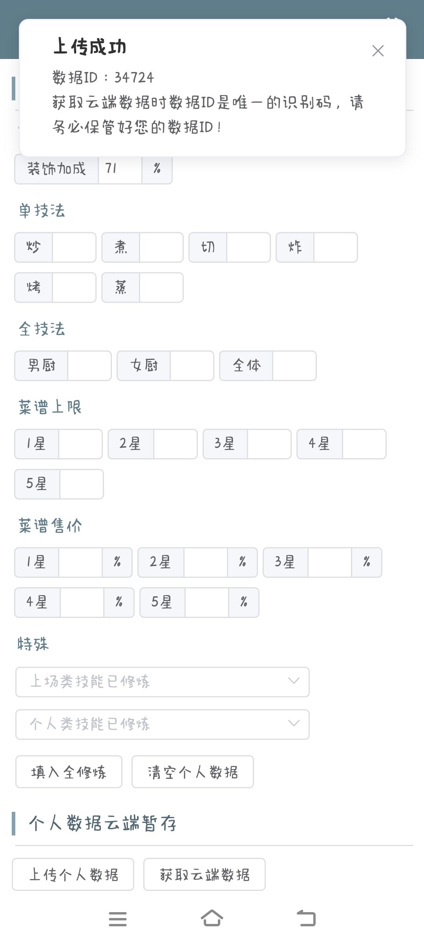This screenshot has width=424, height=944.
Task: Click 上传个人数据 button
Action: click(x=73, y=874)
